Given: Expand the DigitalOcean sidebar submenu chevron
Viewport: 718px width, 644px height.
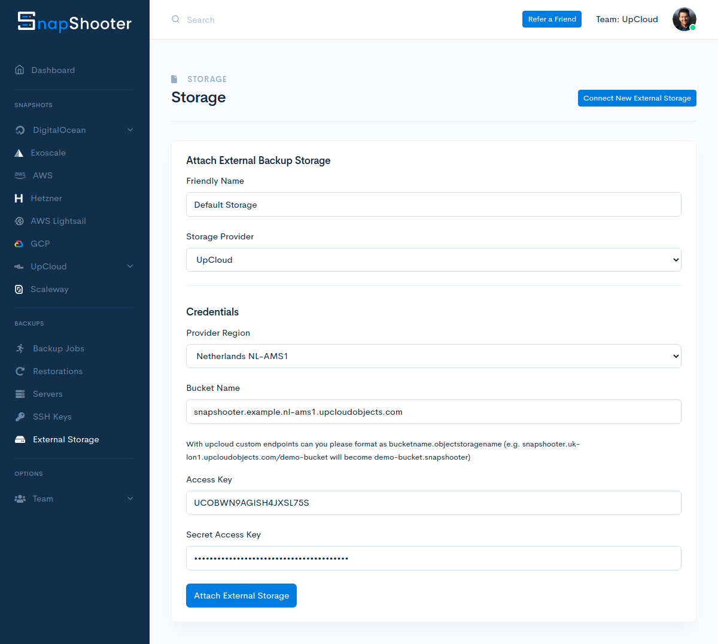Looking at the screenshot, I should (130, 130).
